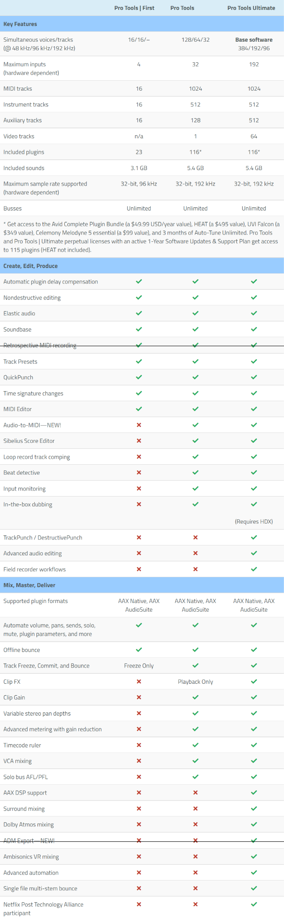Click the Sibelius Score Editor checkmark in Pro Tools column
Screen dimensions: 284x920
point(195,441)
